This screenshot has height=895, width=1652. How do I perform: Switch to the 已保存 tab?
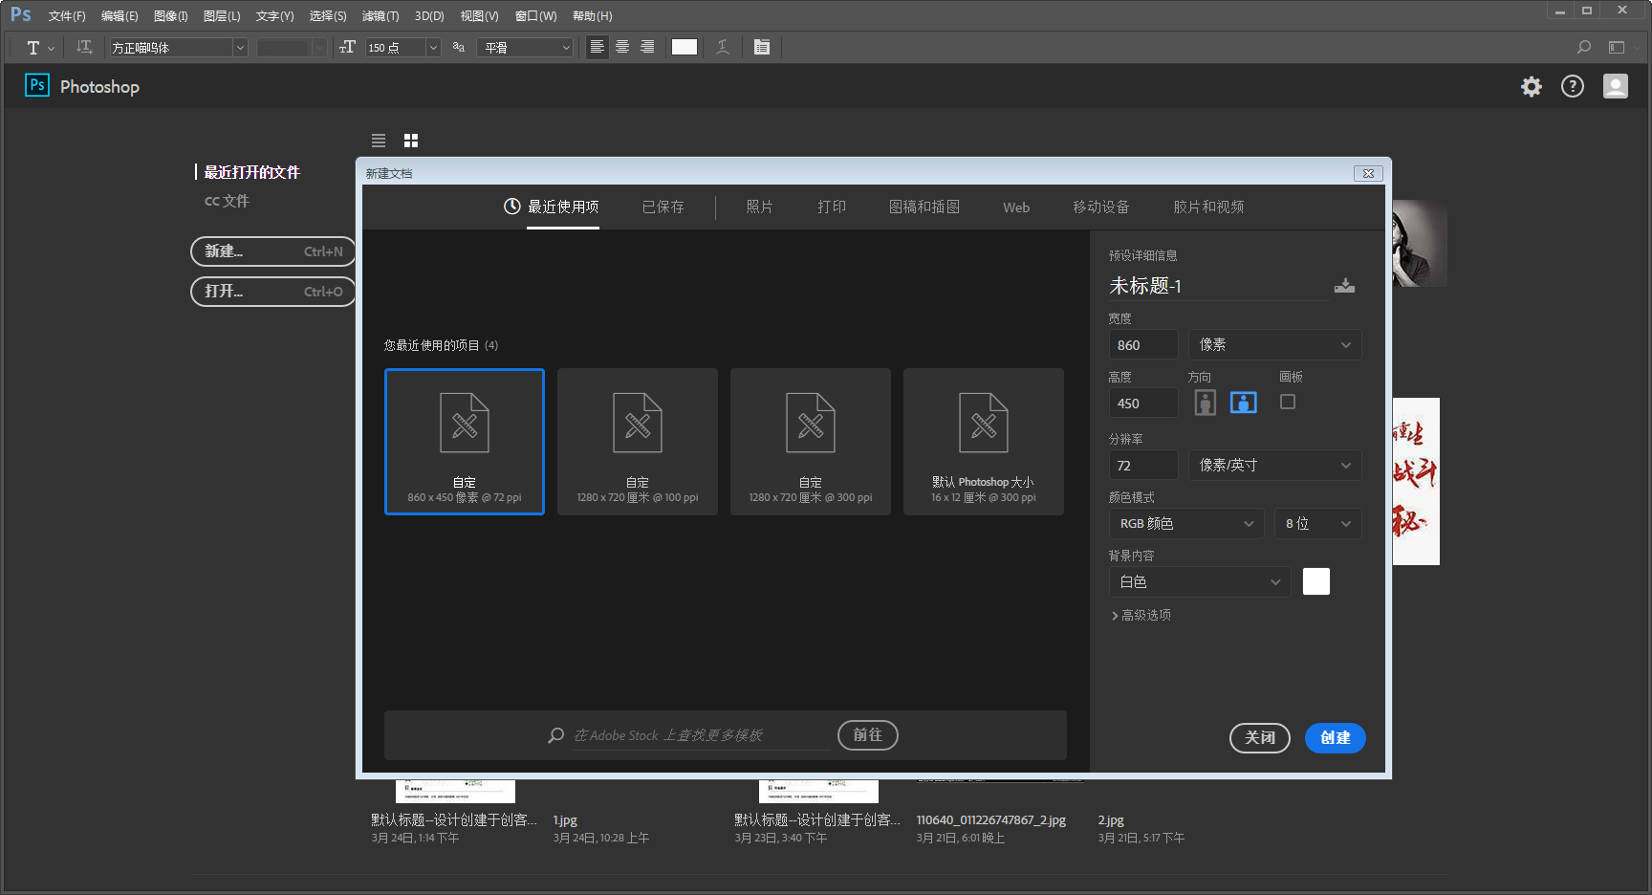pyautogui.click(x=663, y=207)
